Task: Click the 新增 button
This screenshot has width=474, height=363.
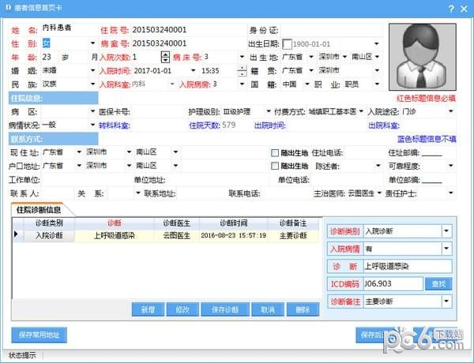Action: (149, 310)
